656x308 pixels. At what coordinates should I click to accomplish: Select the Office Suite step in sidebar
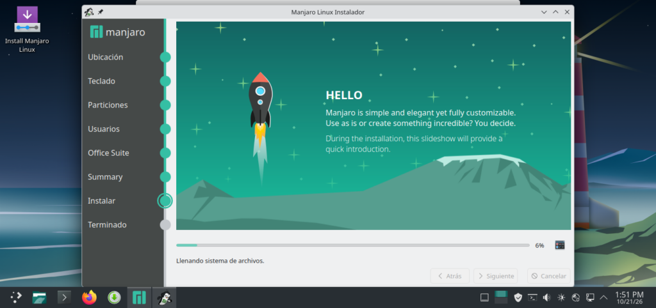pos(108,153)
